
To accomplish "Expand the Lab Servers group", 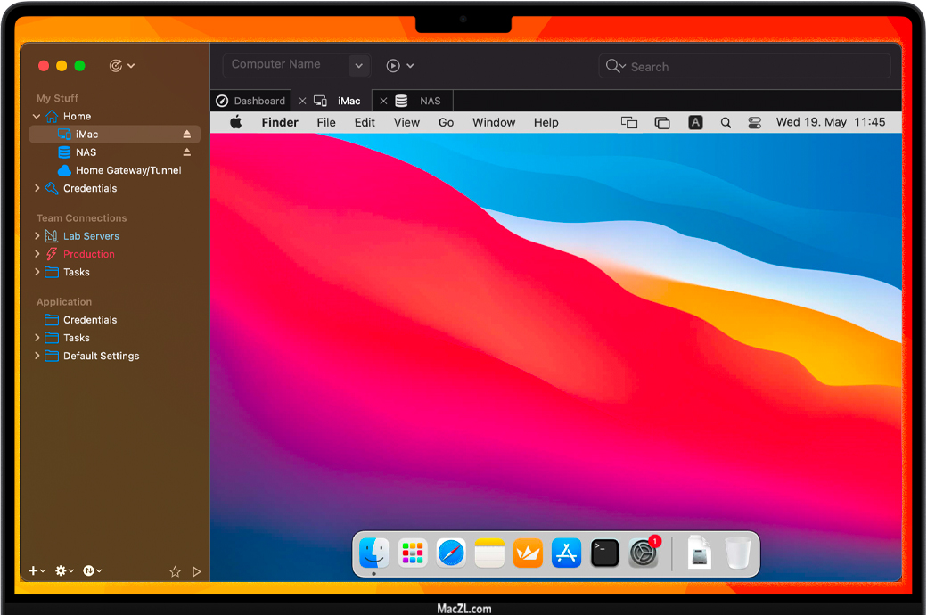I will [37, 236].
